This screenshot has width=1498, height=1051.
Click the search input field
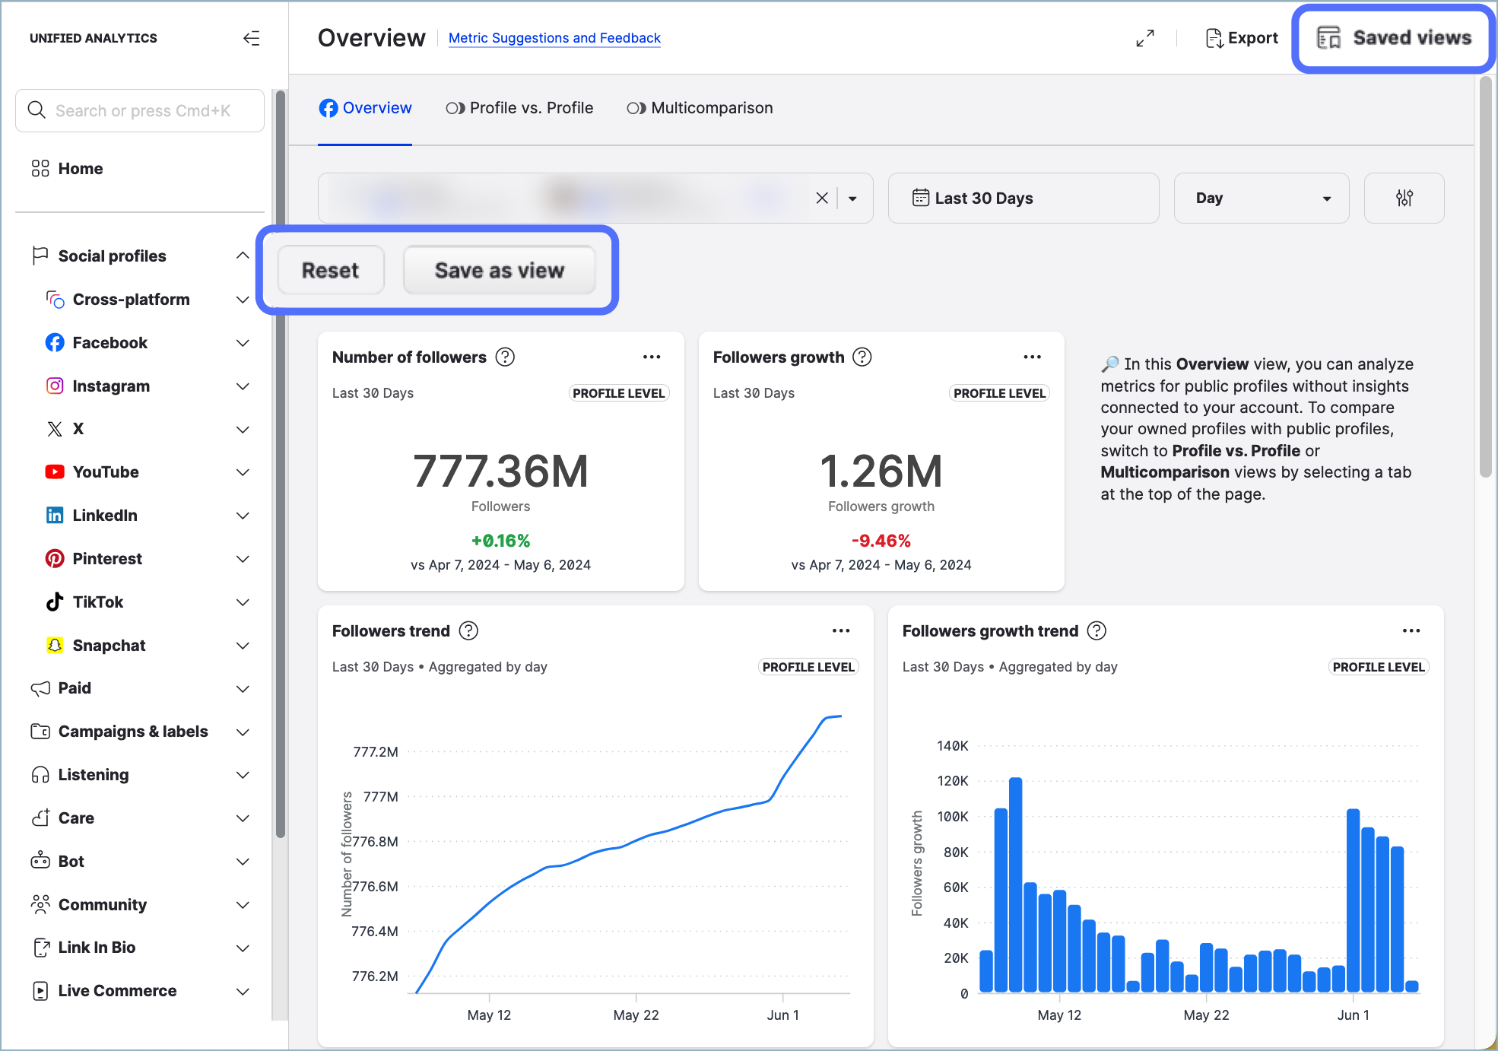[143, 111]
